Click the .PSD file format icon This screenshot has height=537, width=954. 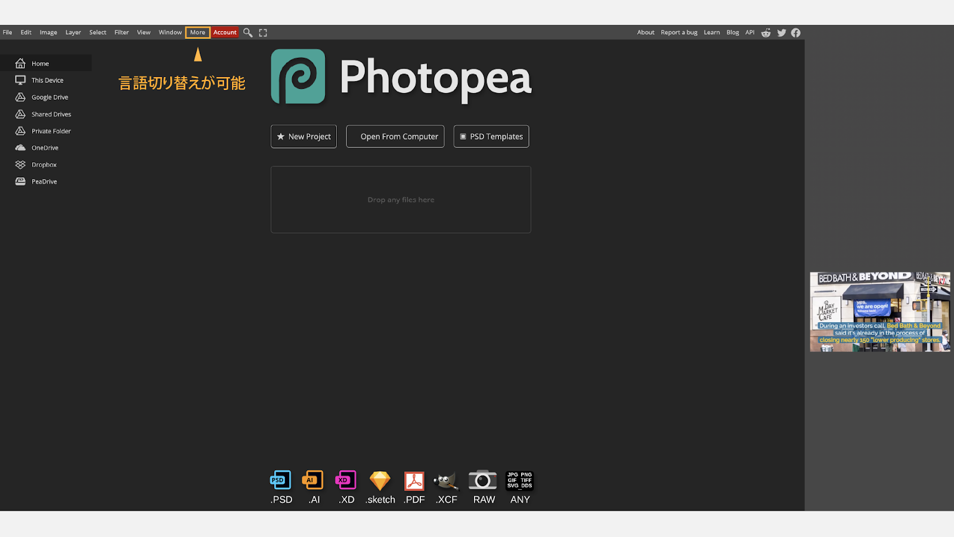[x=281, y=480]
